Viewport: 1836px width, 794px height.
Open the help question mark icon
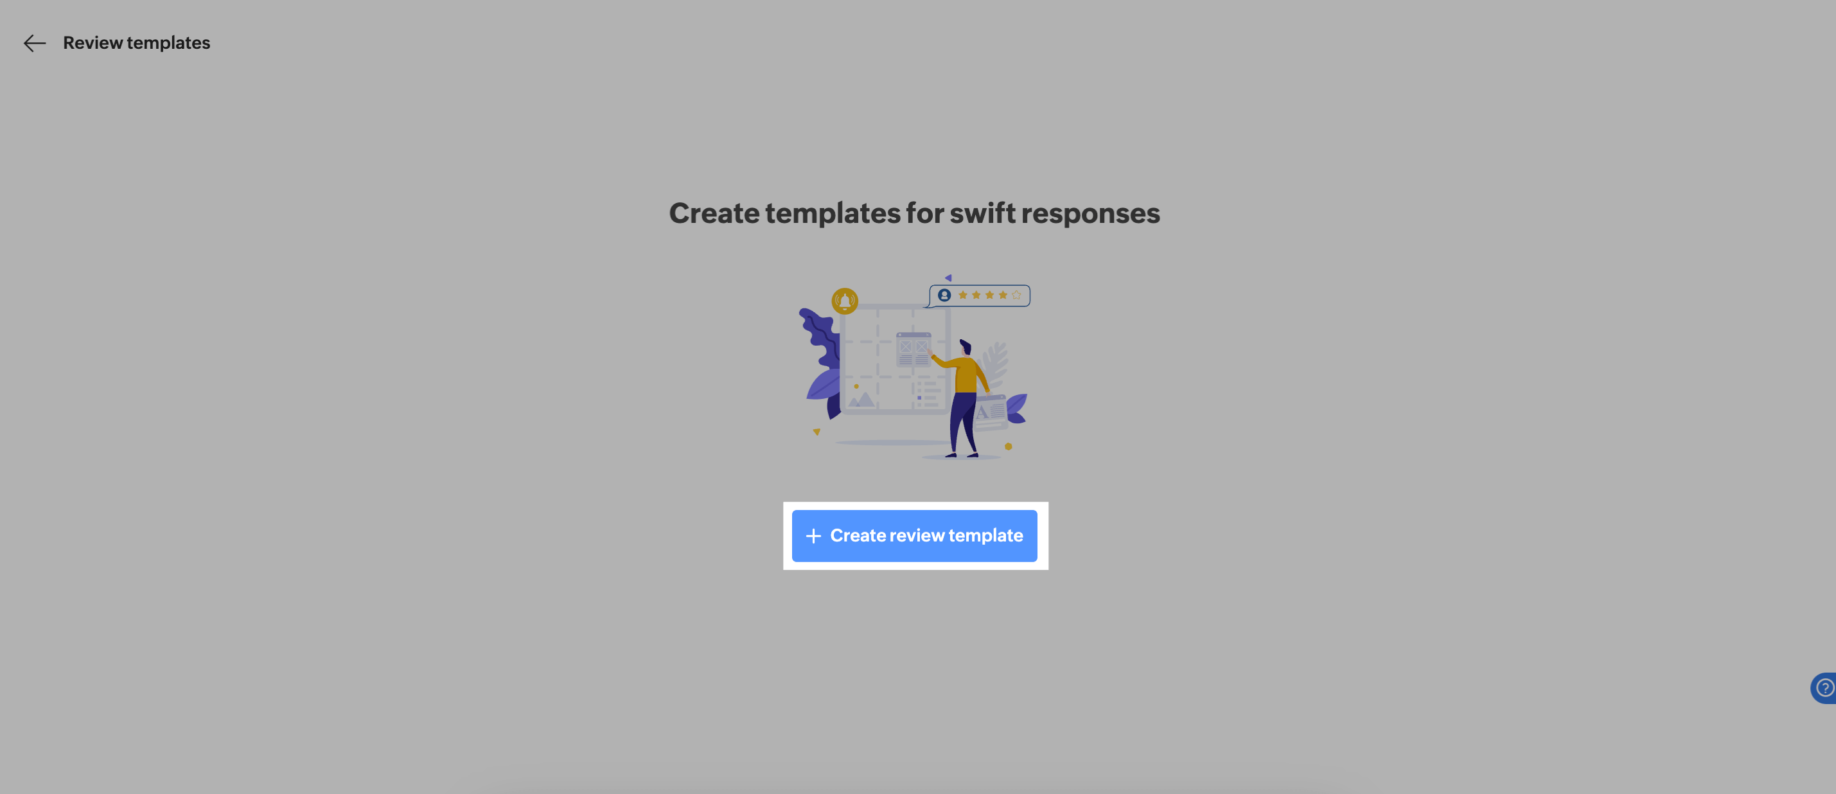click(x=1824, y=688)
